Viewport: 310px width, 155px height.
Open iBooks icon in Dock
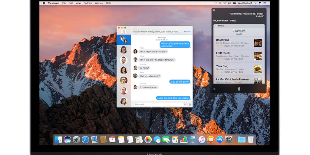(x=211, y=140)
